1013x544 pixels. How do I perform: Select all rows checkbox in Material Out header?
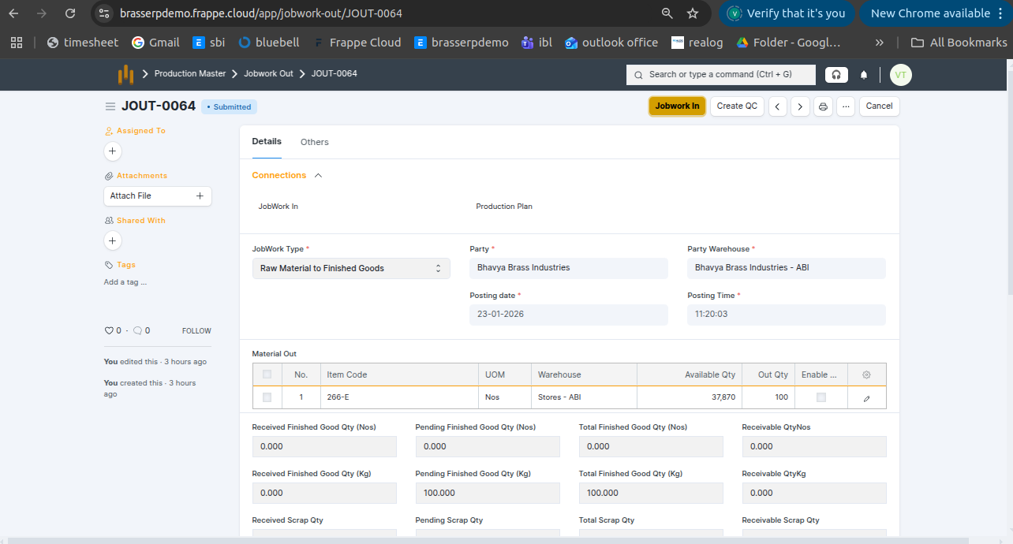point(267,374)
